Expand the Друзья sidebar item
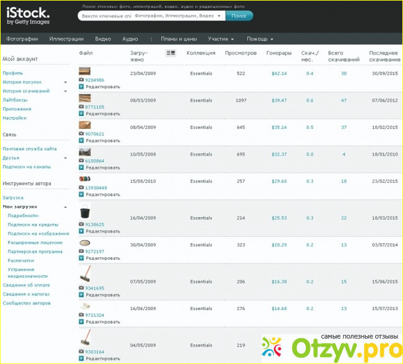This screenshot has width=403, height=364. click(x=65, y=158)
